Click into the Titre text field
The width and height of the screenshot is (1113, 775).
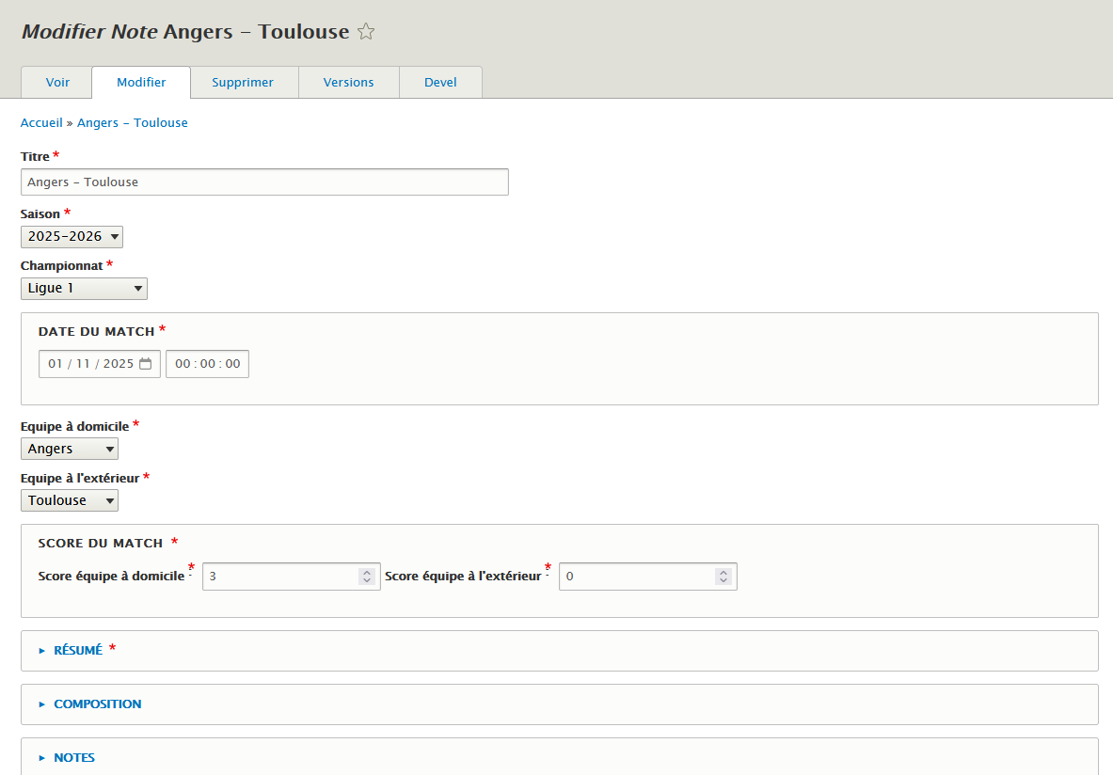264,182
